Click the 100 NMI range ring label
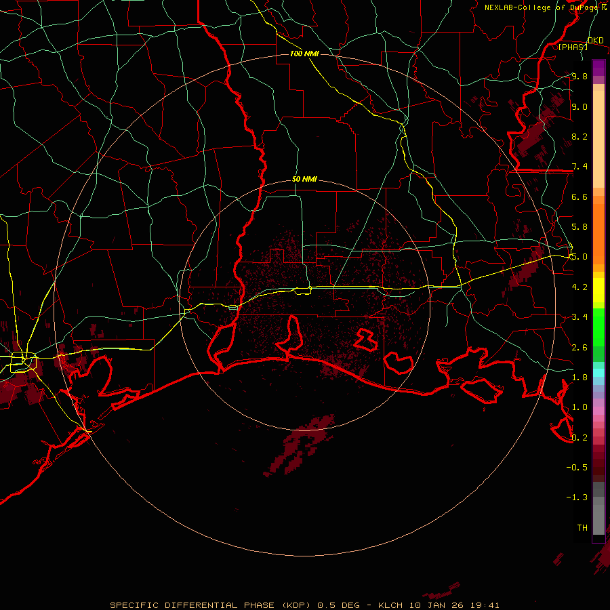 [304, 54]
